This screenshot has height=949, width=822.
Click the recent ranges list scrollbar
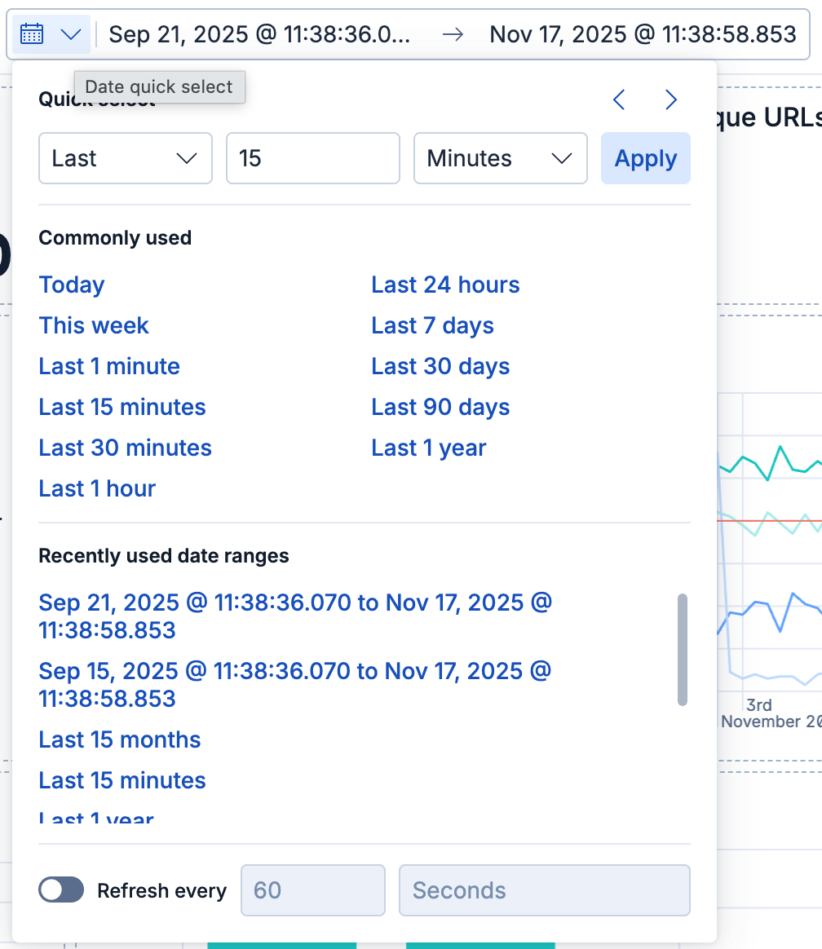tap(683, 649)
